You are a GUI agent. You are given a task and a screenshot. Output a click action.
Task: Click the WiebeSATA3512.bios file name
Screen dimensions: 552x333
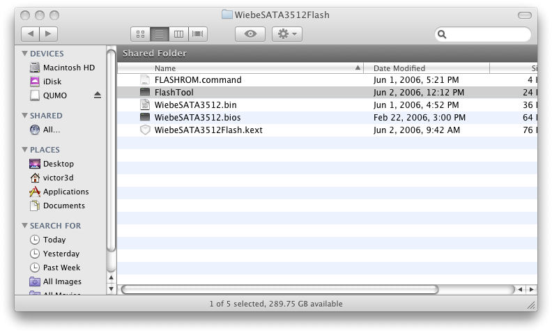(197, 117)
